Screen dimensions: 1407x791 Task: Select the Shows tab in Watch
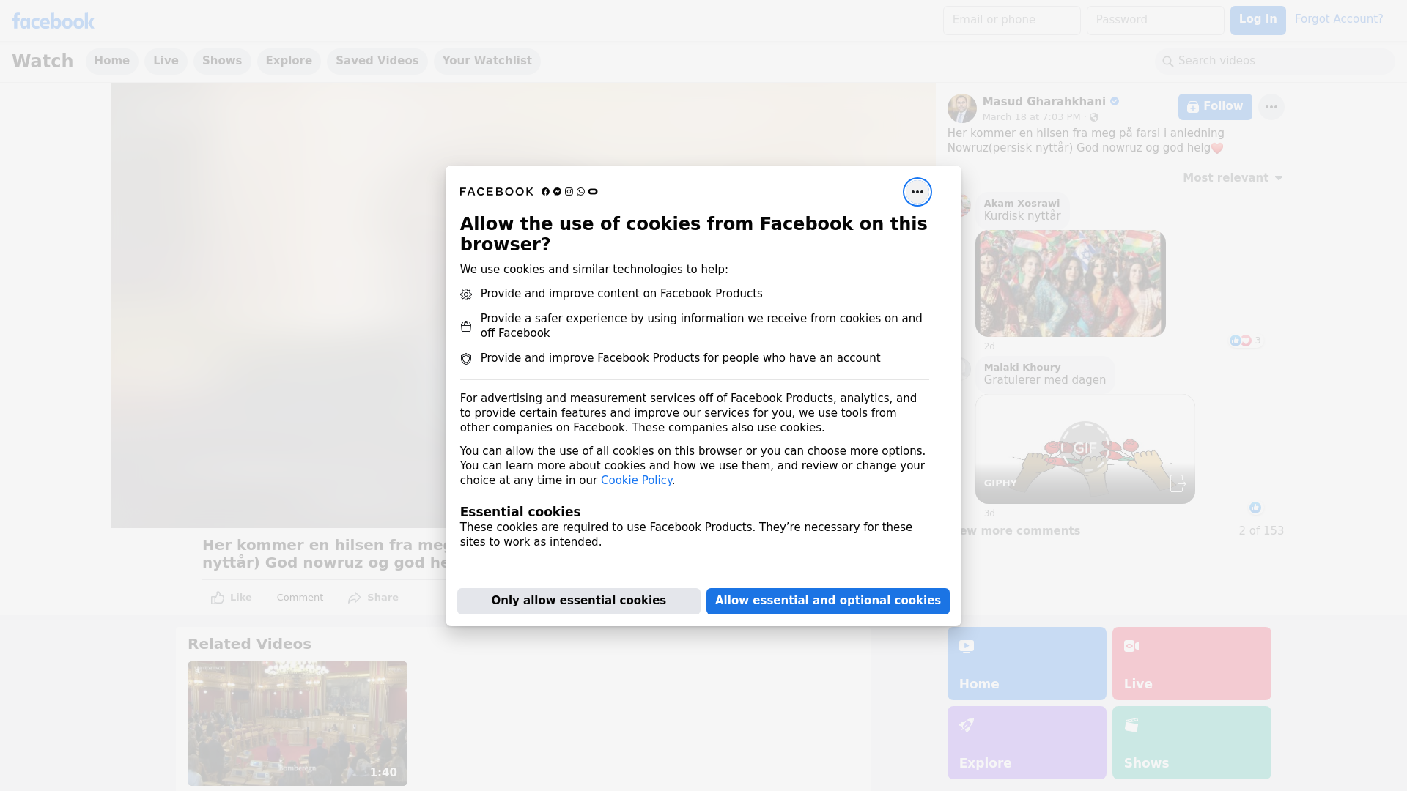point(222,62)
